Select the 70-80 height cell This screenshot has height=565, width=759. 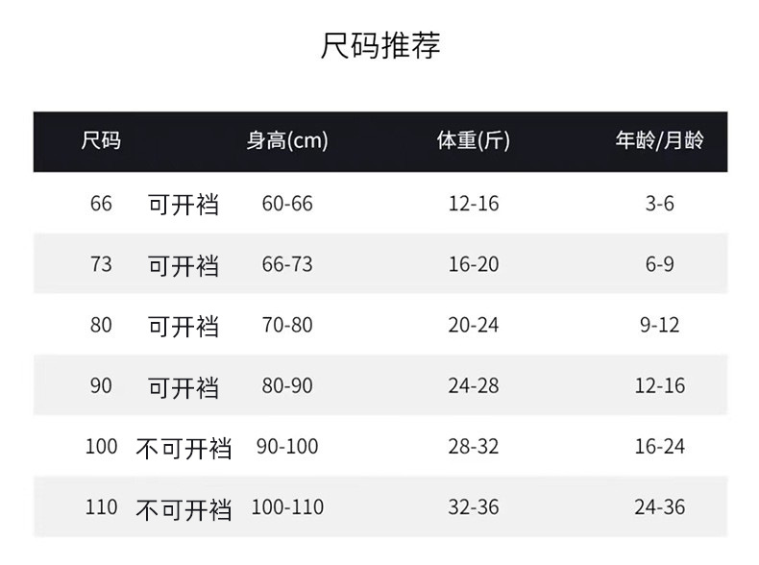click(x=287, y=325)
